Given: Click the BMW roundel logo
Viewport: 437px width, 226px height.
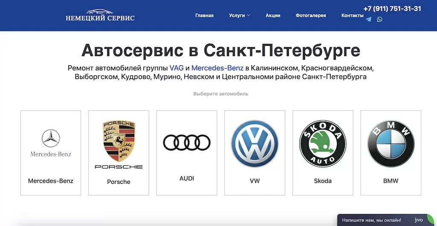Looking at the screenshot, I should (x=391, y=144).
